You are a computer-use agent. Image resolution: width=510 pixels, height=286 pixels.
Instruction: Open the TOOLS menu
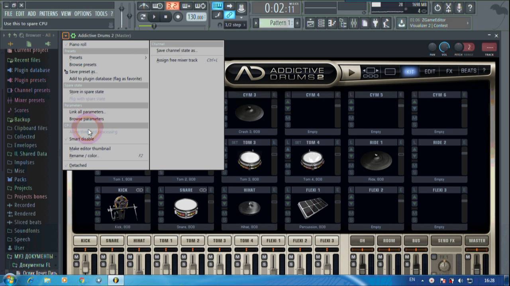(x=101, y=14)
